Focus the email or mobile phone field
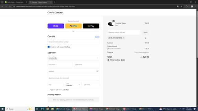Screen dimensions: 198x111 click(73, 42)
